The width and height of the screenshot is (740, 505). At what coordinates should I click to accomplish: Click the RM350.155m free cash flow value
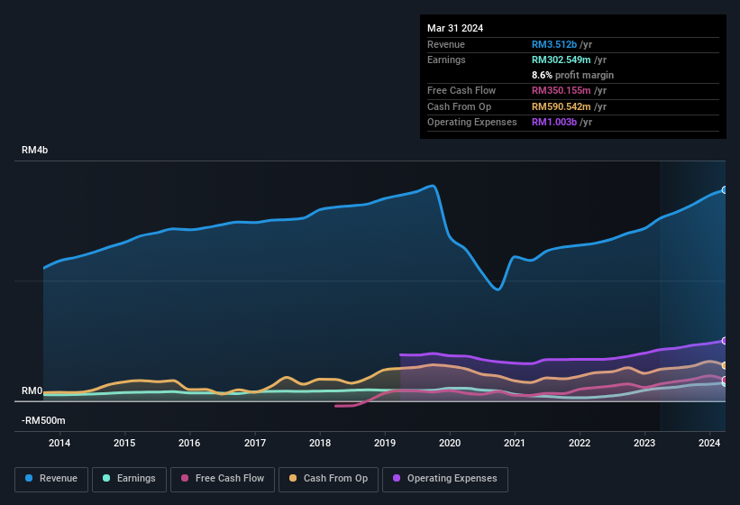[x=562, y=90]
